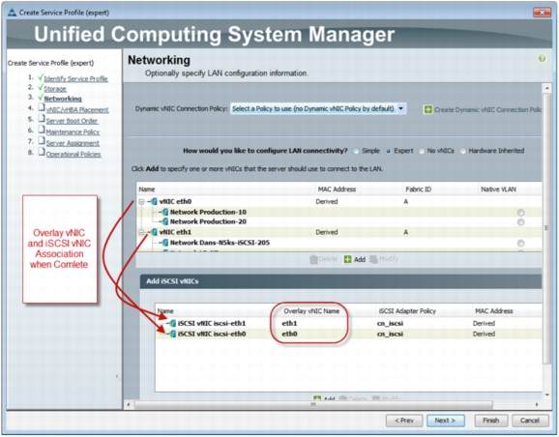The width and height of the screenshot is (559, 437).
Task: Click the page icon beside Server Assignment
Action: (x=42, y=140)
